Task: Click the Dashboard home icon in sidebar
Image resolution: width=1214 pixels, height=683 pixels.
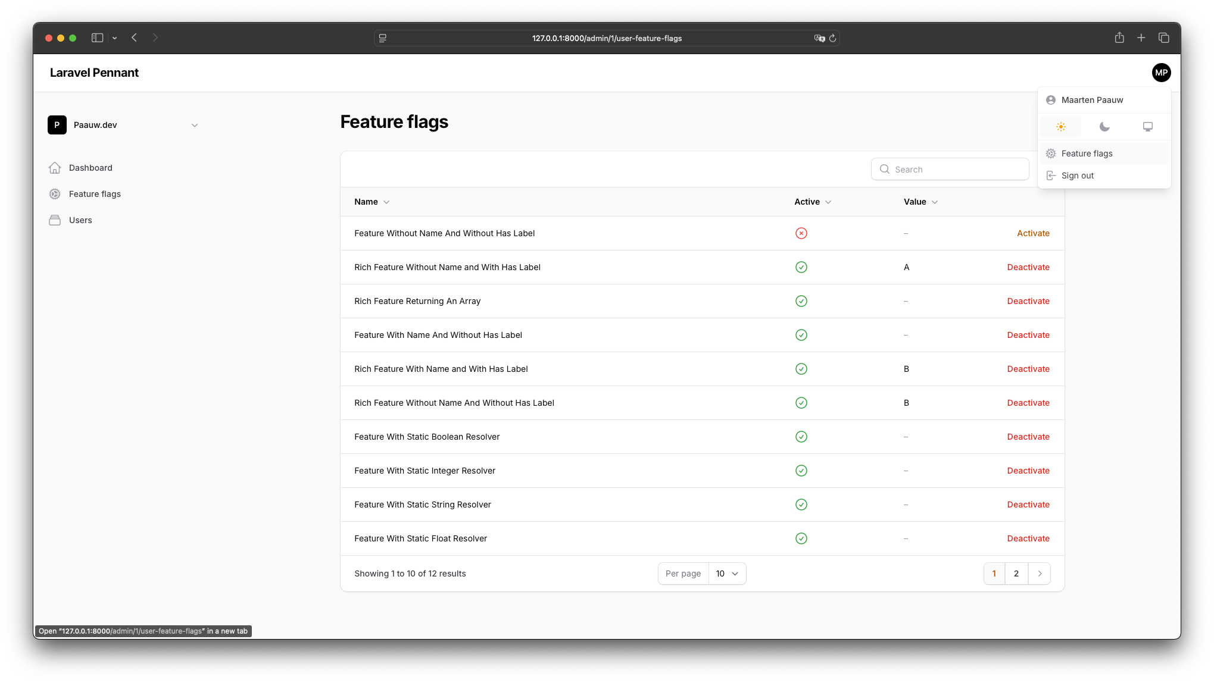Action: click(55, 168)
